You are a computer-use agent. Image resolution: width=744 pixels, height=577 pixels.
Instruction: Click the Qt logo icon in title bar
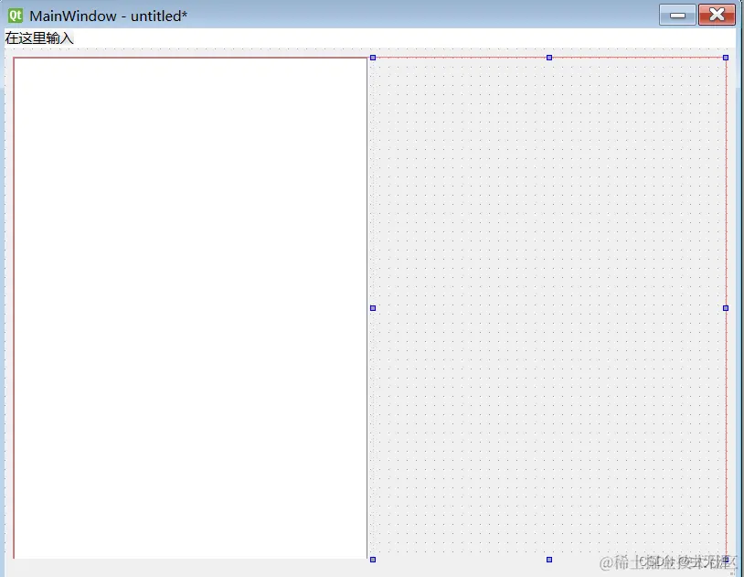16,16
